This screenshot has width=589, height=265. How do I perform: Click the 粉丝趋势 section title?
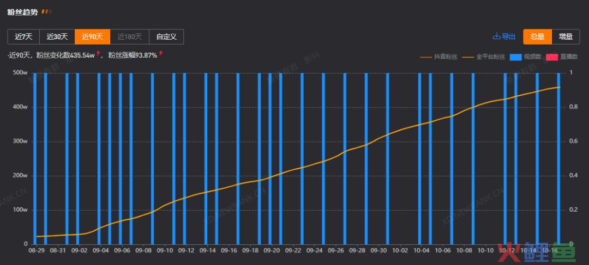tap(22, 12)
